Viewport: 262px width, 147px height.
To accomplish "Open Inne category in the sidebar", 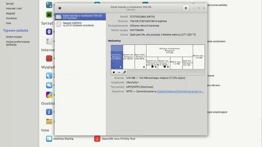I will tap(8, 23).
